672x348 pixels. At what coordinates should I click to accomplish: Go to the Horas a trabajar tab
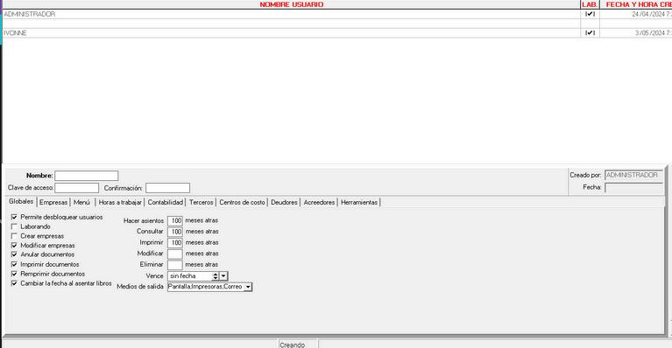(120, 202)
